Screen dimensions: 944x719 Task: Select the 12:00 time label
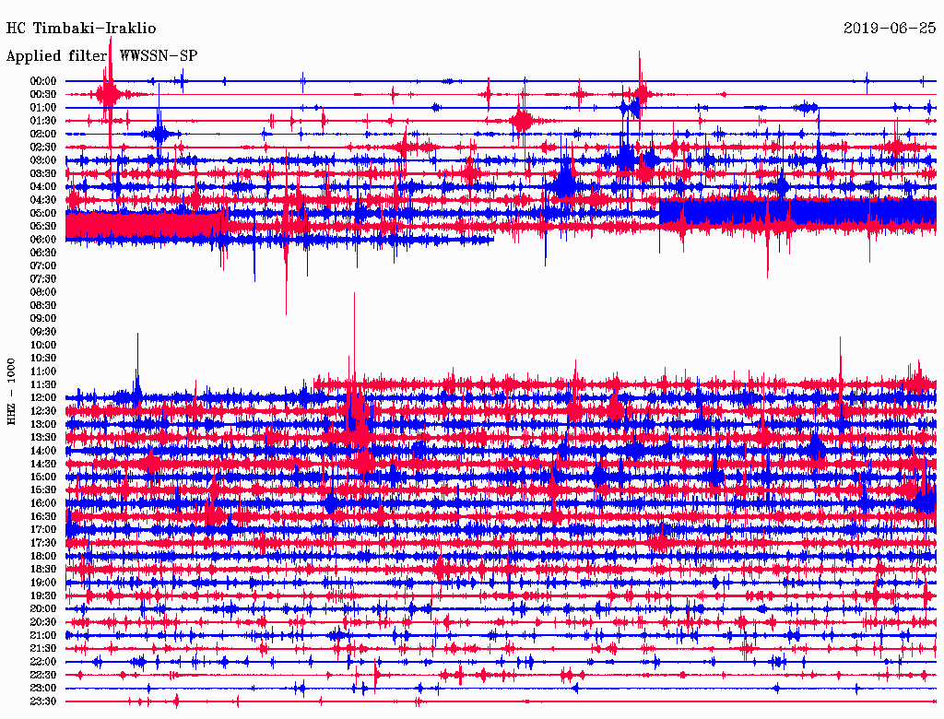pos(43,398)
